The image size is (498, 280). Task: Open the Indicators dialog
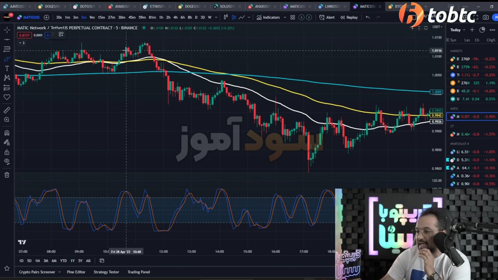(x=268, y=17)
